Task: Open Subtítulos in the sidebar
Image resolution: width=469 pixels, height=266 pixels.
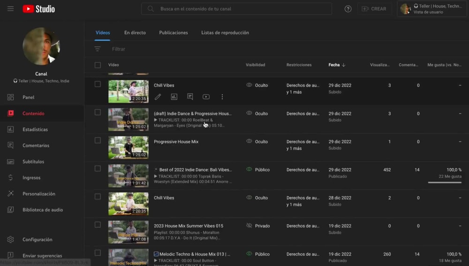Action: tap(42, 162)
